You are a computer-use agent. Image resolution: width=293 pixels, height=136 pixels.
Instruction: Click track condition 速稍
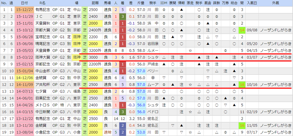tap(107, 132)
